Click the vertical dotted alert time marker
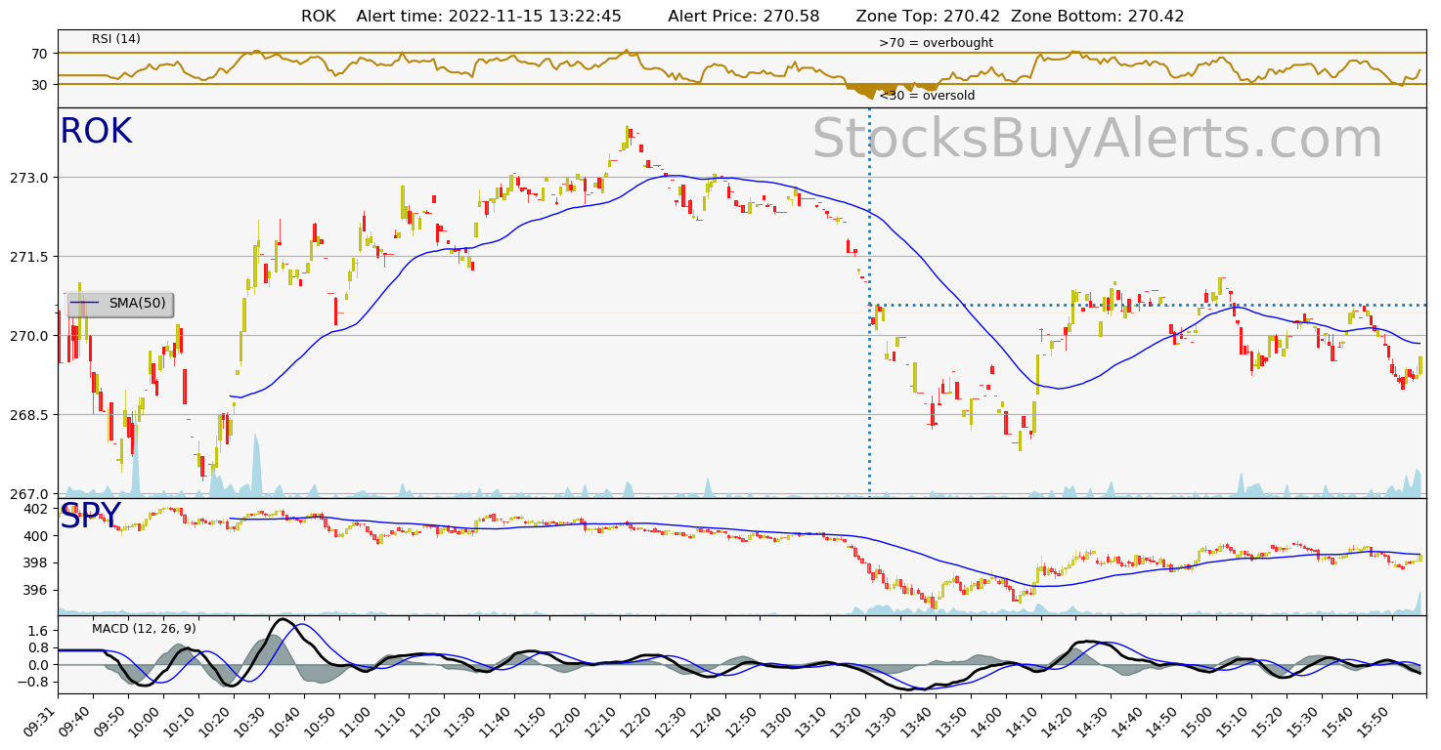The height and width of the screenshot is (750, 1441). coord(869,302)
